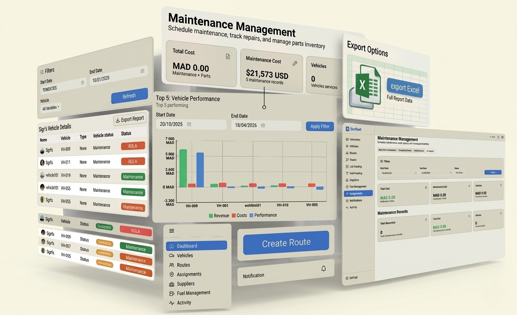Switch to Completed Event tab in Berfleet window

(x=405, y=150)
